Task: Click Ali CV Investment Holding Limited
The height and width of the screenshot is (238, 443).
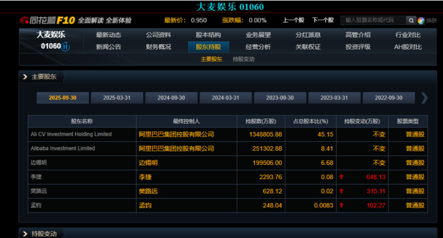Action: (71, 134)
